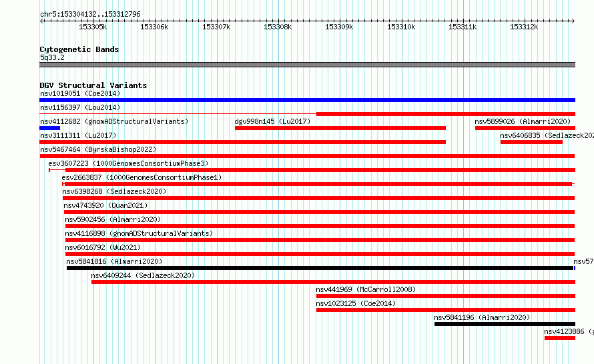
Task: Select the nsv5899026 (Almarri2020) label
Action: click(x=523, y=121)
